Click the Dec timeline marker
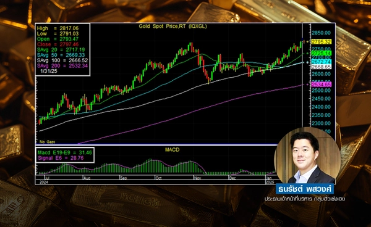The image size is (371, 227). [232, 178]
